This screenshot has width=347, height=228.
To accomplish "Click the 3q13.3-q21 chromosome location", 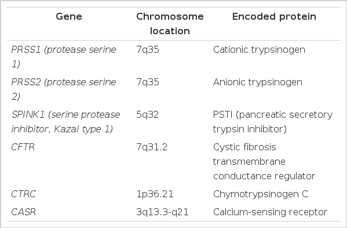I will [162, 212].
